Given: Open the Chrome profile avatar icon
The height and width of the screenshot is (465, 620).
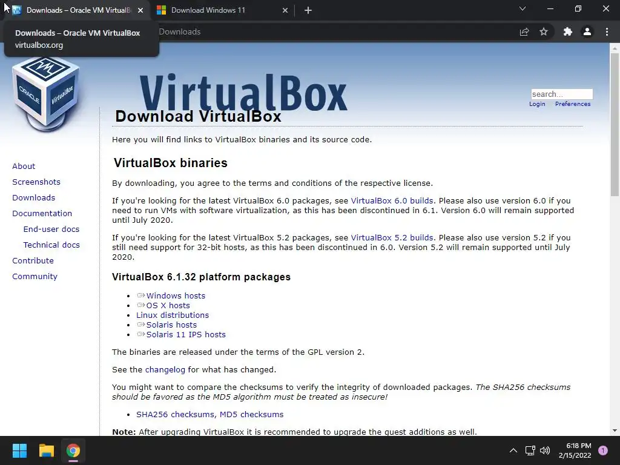Looking at the screenshot, I should (587, 31).
